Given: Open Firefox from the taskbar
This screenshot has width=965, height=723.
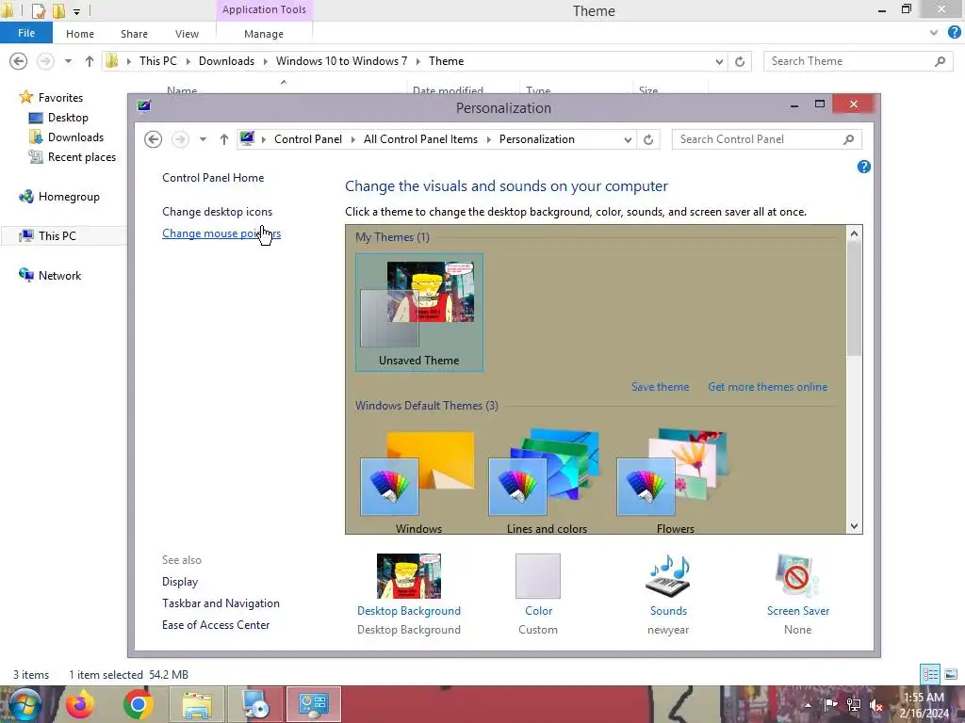Looking at the screenshot, I should pyautogui.click(x=80, y=704).
